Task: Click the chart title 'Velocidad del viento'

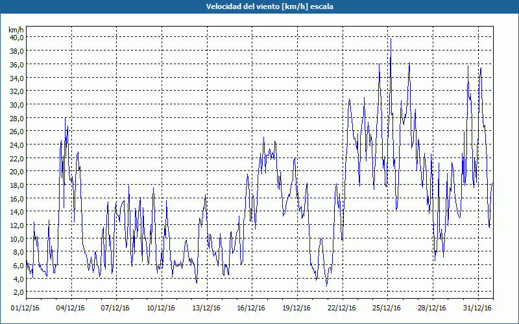Action: pos(259,7)
